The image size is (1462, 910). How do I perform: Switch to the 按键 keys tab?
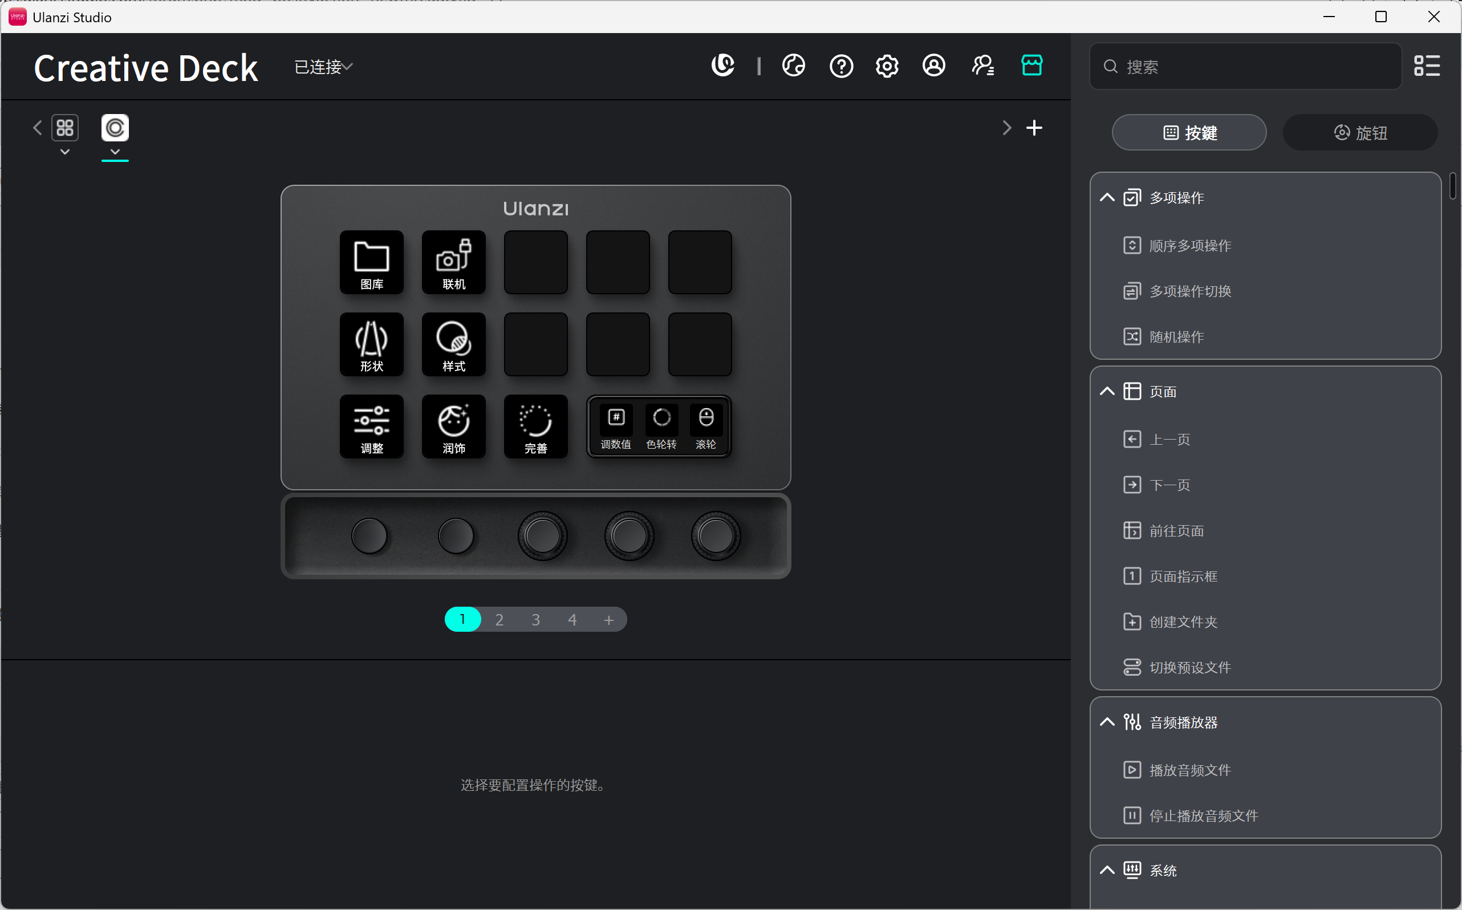(x=1189, y=132)
